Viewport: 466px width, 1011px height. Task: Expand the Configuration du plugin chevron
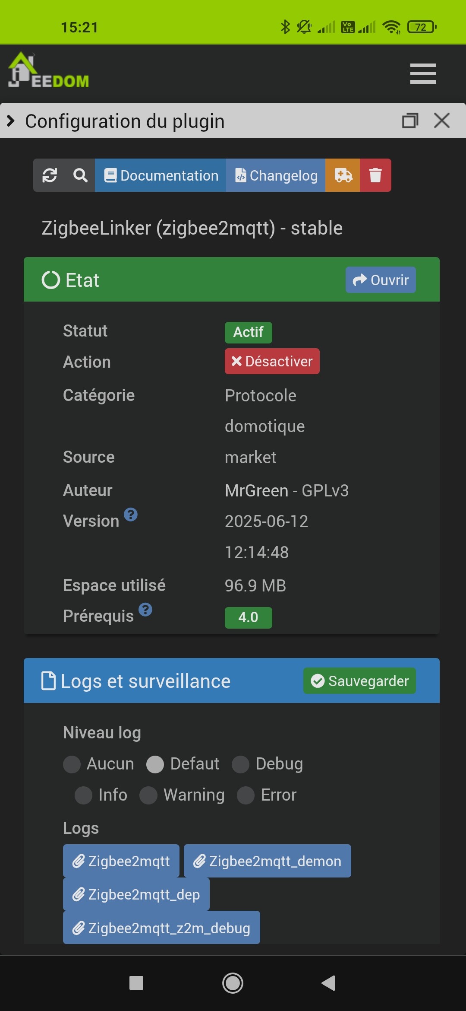coord(11,121)
